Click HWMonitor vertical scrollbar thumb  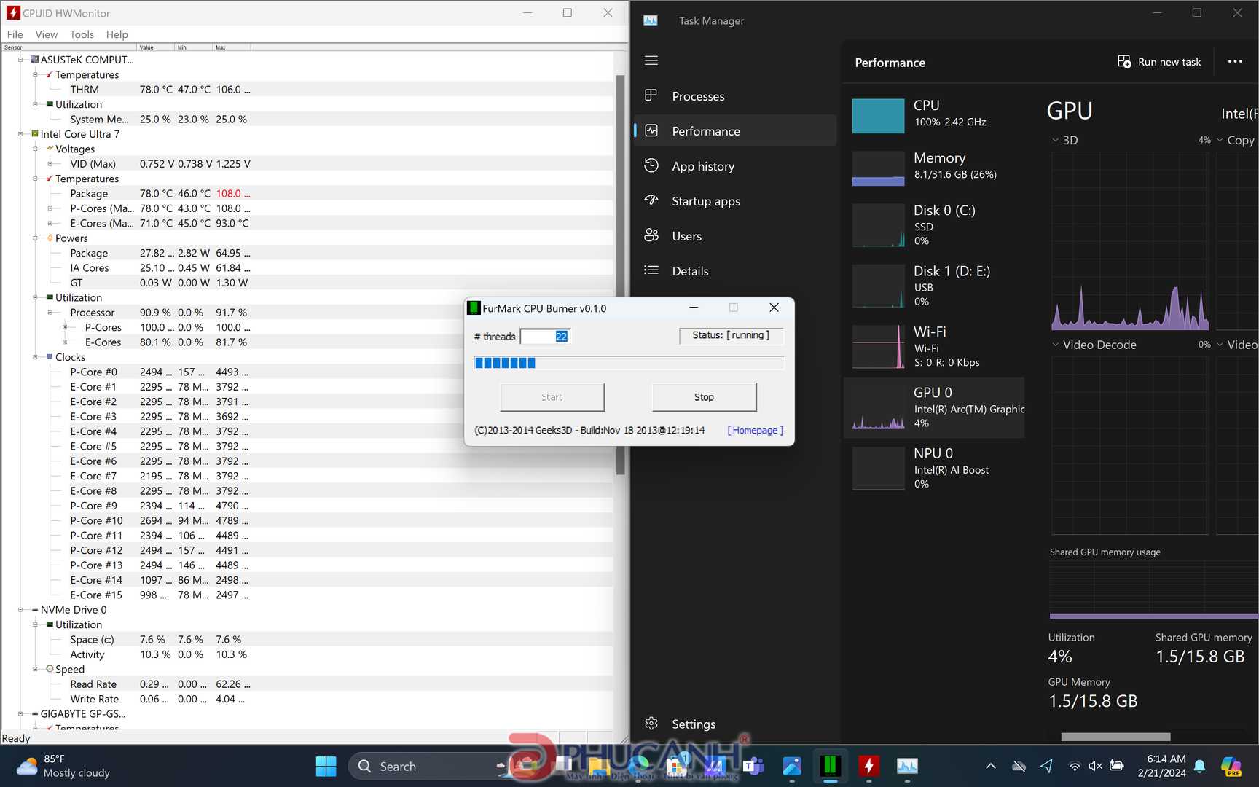(621, 275)
